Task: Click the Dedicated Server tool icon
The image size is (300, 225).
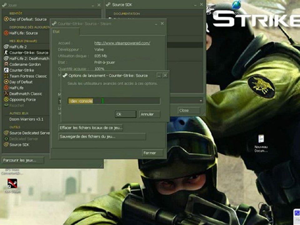Action: click(6, 139)
